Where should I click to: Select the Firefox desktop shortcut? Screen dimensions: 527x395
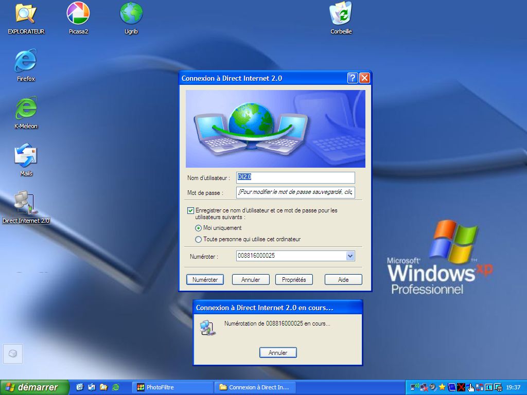point(26,65)
